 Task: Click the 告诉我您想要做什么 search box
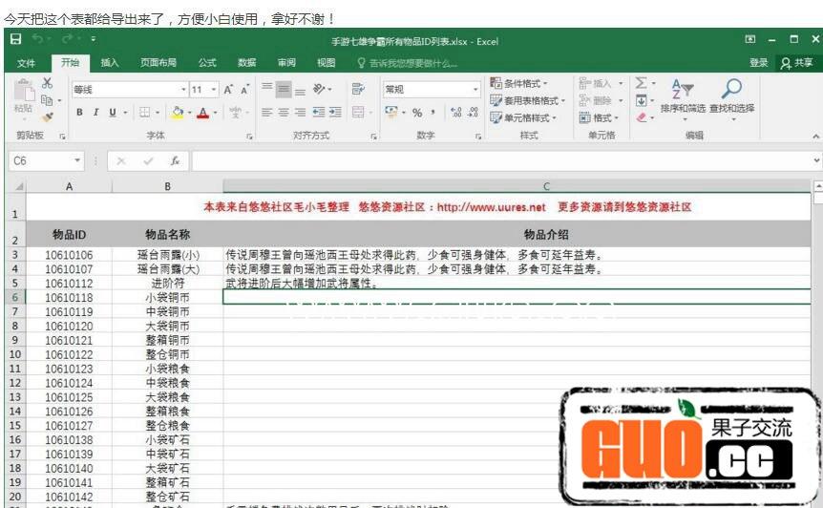click(408, 63)
